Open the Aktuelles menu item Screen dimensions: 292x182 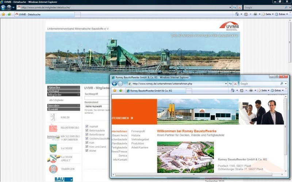click(x=64, y=87)
